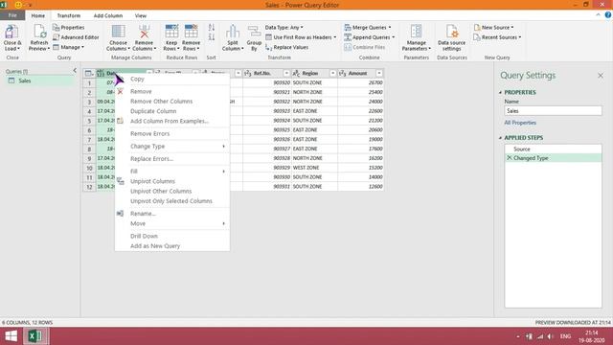Open the Windows Start menu
Screen dimensions: 613x345
[x=11, y=336]
